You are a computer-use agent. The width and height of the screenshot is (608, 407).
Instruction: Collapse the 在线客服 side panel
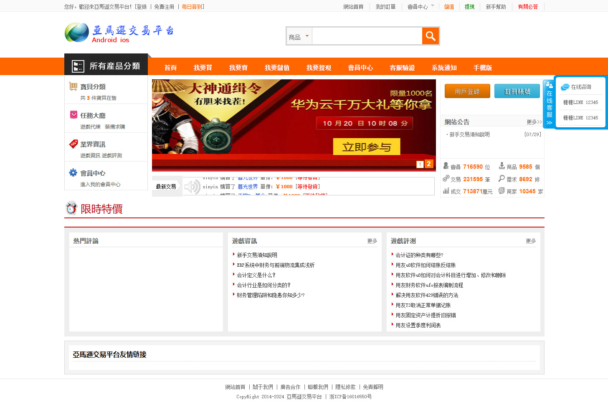click(549, 123)
